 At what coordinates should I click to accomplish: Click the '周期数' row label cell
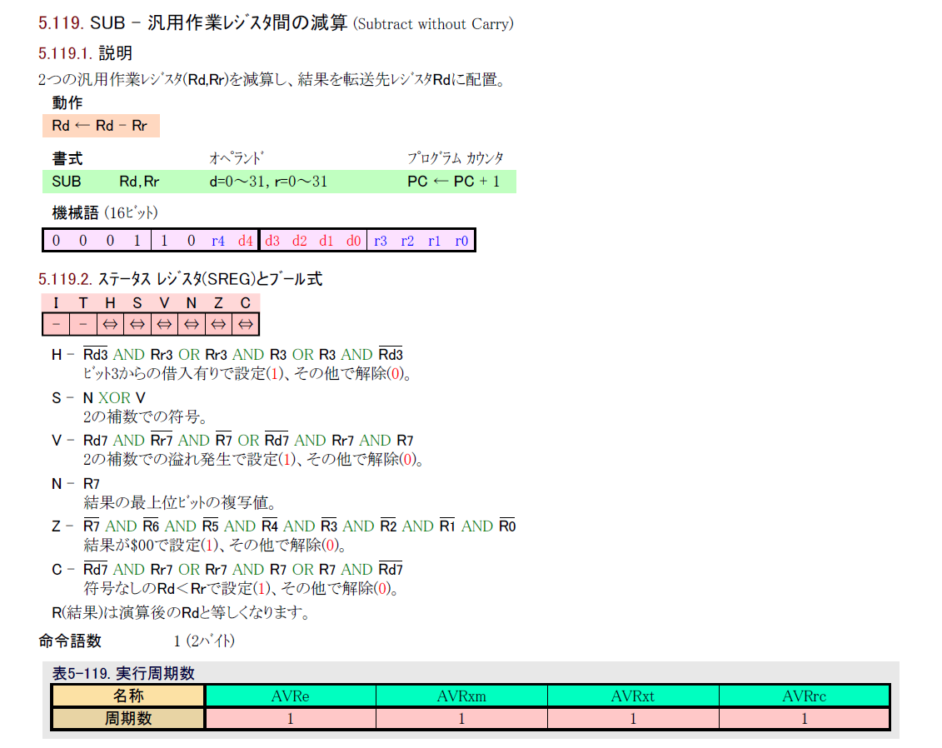pos(128,718)
